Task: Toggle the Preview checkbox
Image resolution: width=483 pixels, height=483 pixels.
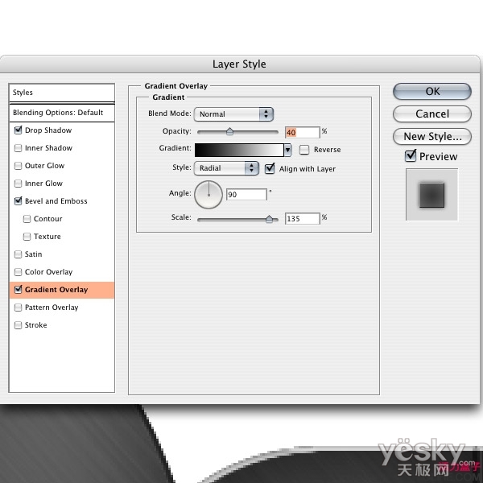Action: point(411,156)
